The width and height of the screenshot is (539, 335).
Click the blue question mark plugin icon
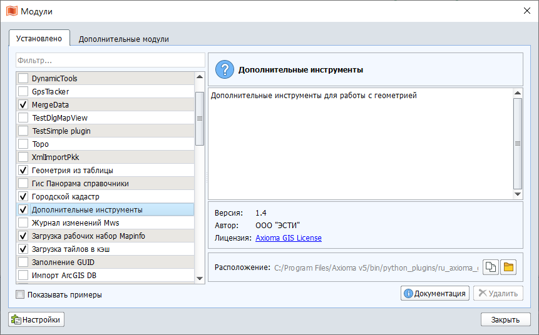click(224, 70)
